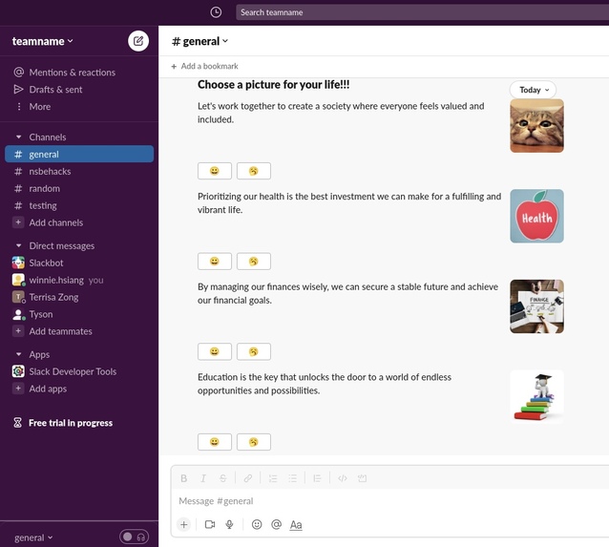Toggle blockquote formatting
Image resolution: width=609 pixels, height=547 pixels.
[x=317, y=478]
